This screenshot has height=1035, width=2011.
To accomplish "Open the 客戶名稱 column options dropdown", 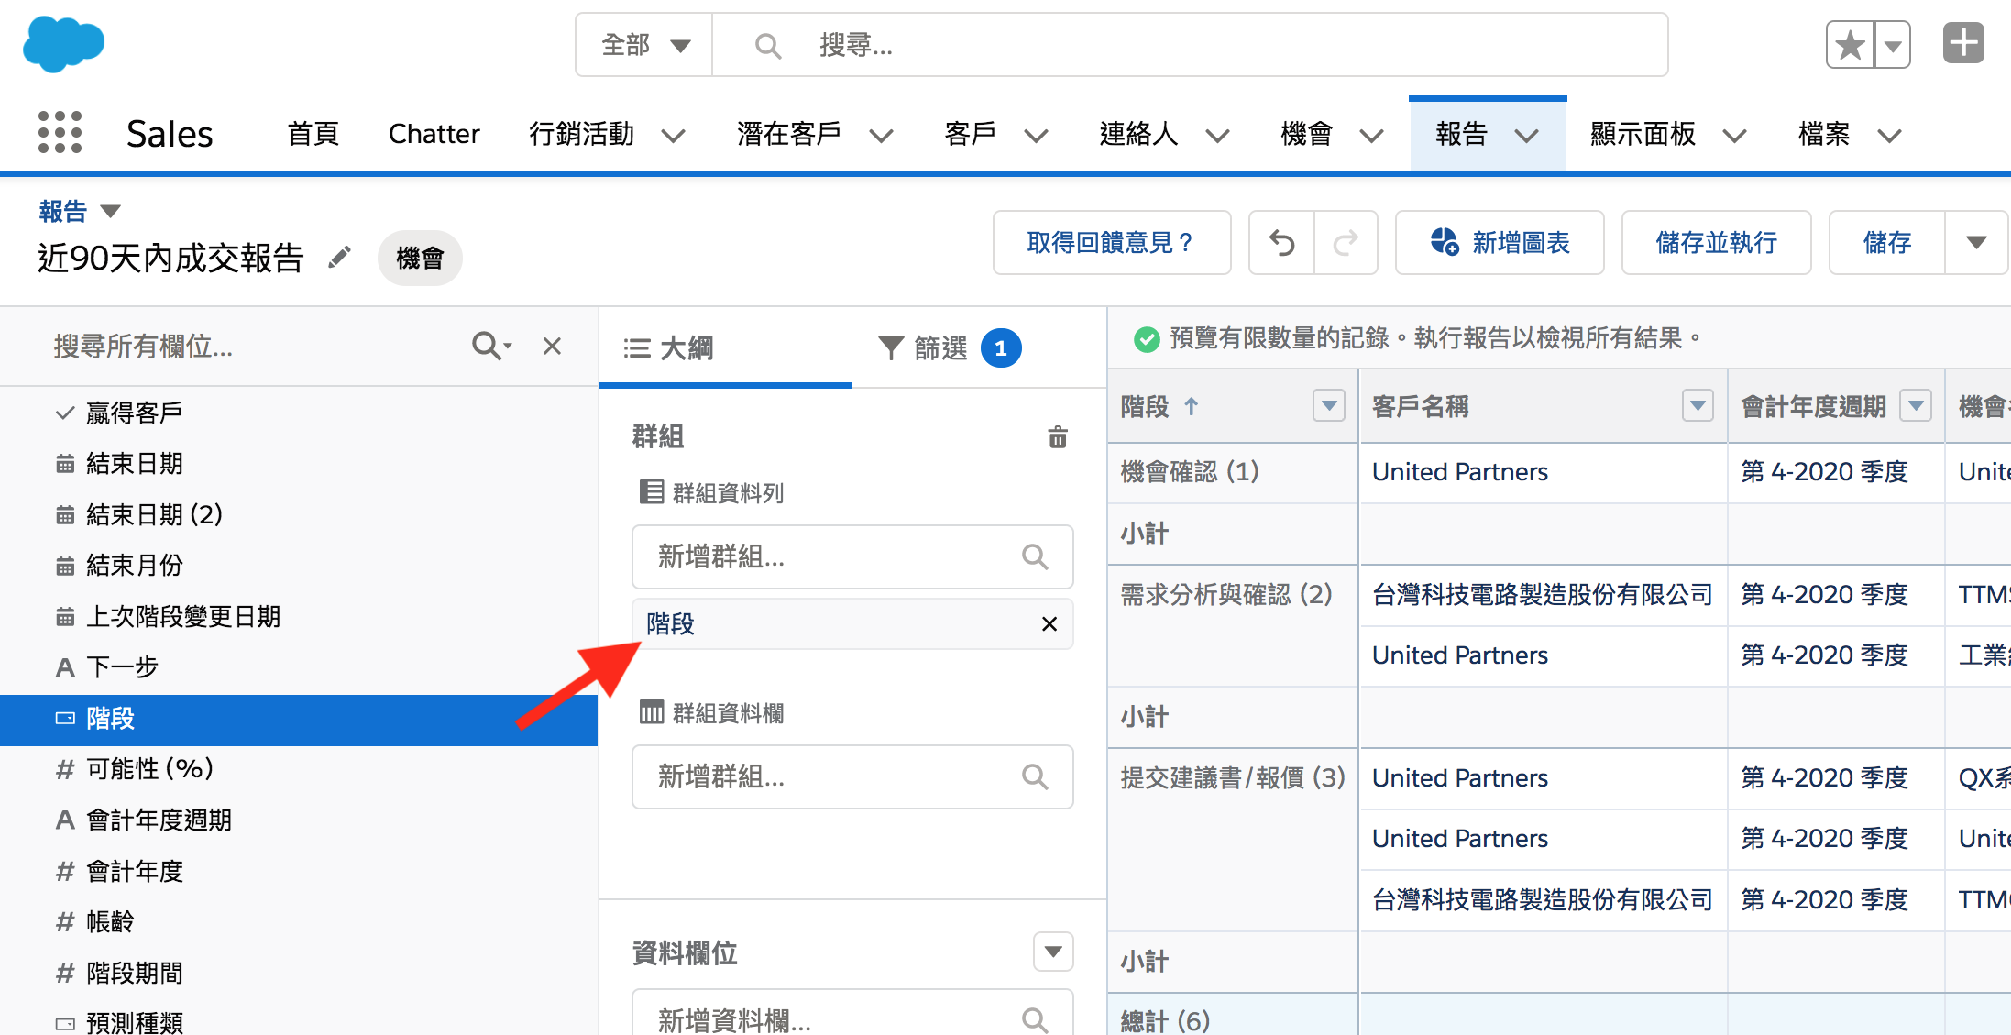I will pos(1698,405).
